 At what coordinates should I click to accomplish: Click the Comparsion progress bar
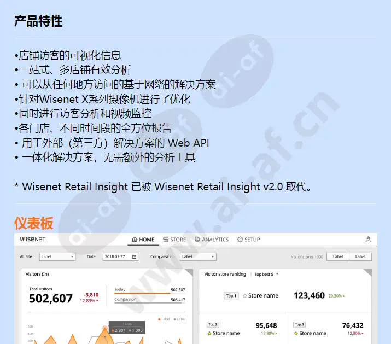click(x=150, y=303)
